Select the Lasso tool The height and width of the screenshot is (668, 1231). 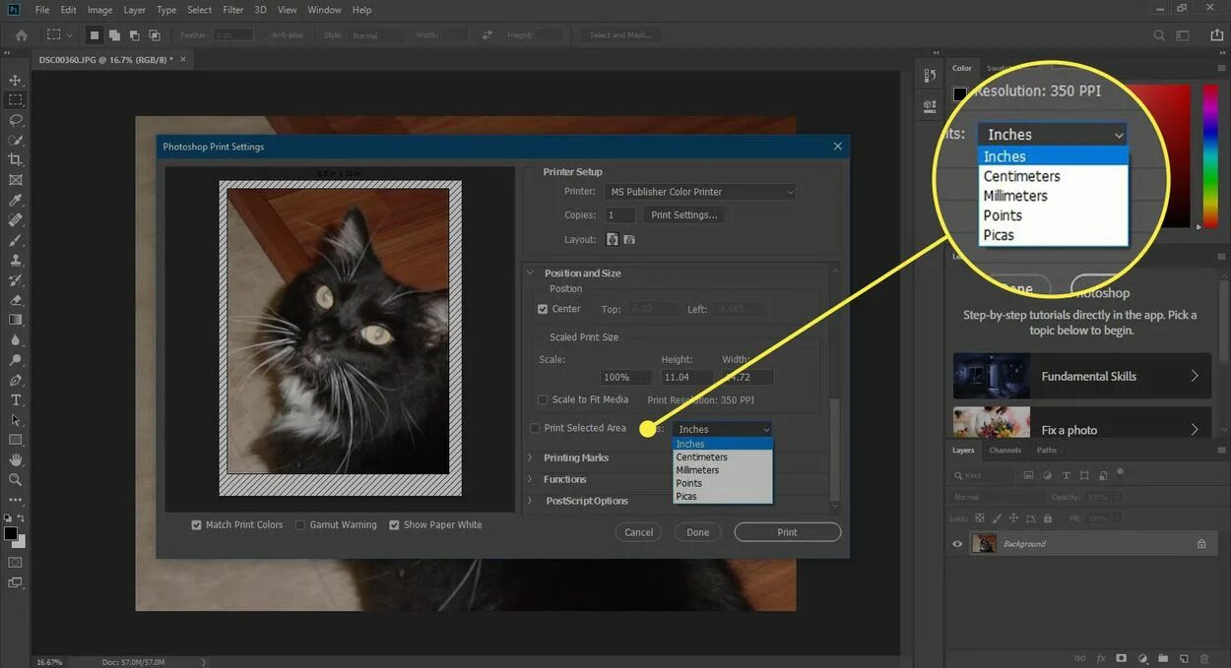[16, 120]
